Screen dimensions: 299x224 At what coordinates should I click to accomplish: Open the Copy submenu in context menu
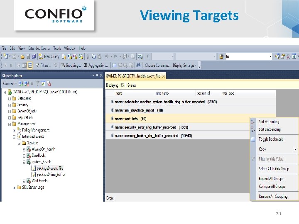coord(274,149)
